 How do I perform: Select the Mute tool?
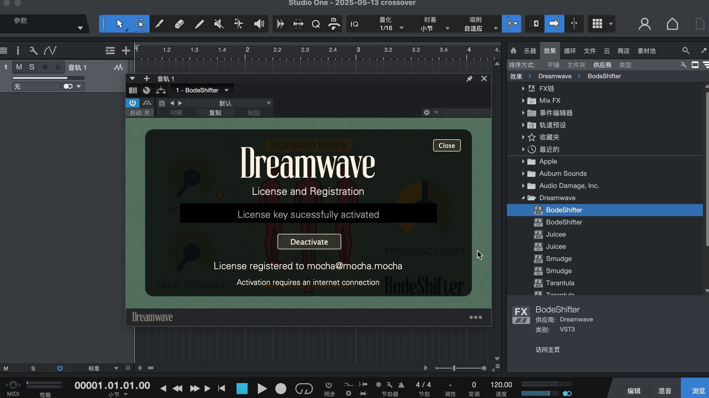click(x=219, y=24)
